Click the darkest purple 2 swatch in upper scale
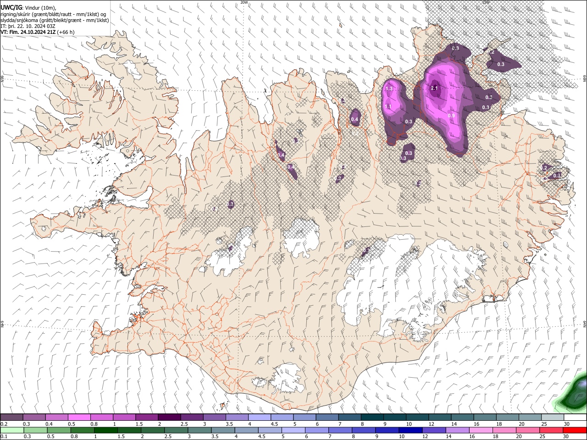This screenshot has width=587, height=440. point(169,418)
